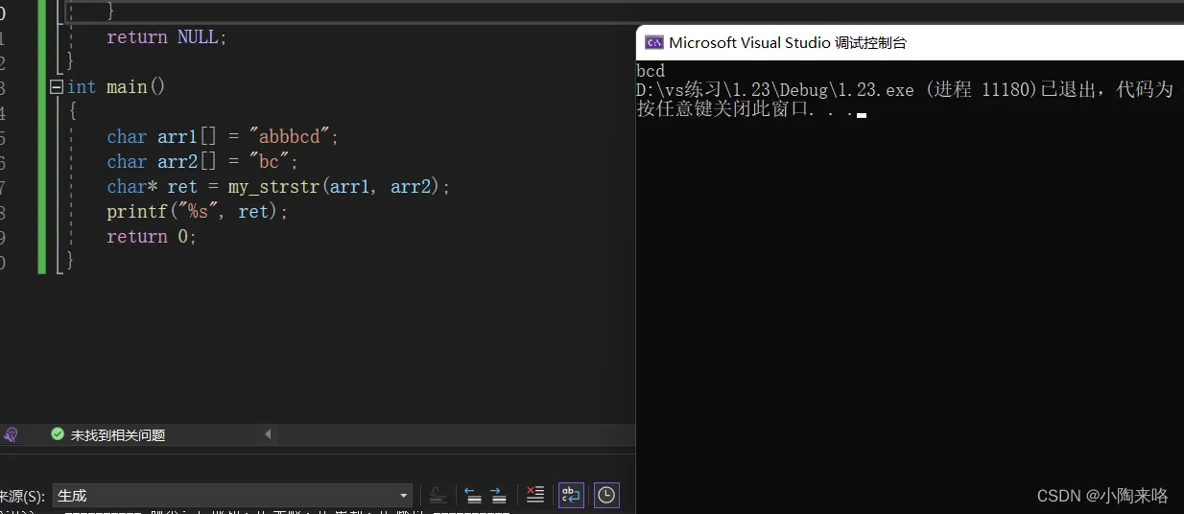Screen dimensions: 1184x514
Task: Clear all output text icon
Action: coord(535,496)
